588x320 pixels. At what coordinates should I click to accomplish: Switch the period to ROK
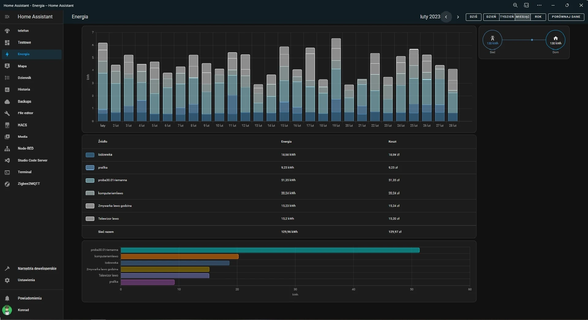coord(538,17)
